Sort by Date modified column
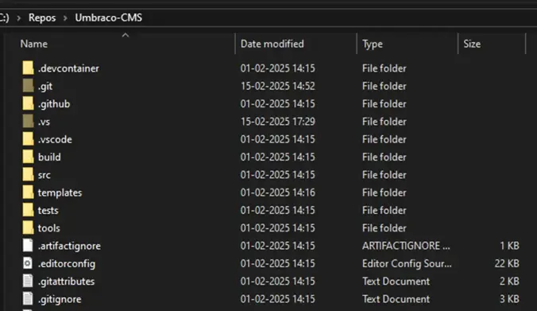Viewport: 537px width, 311px height. pyautogui.click(x=296, y=44)
